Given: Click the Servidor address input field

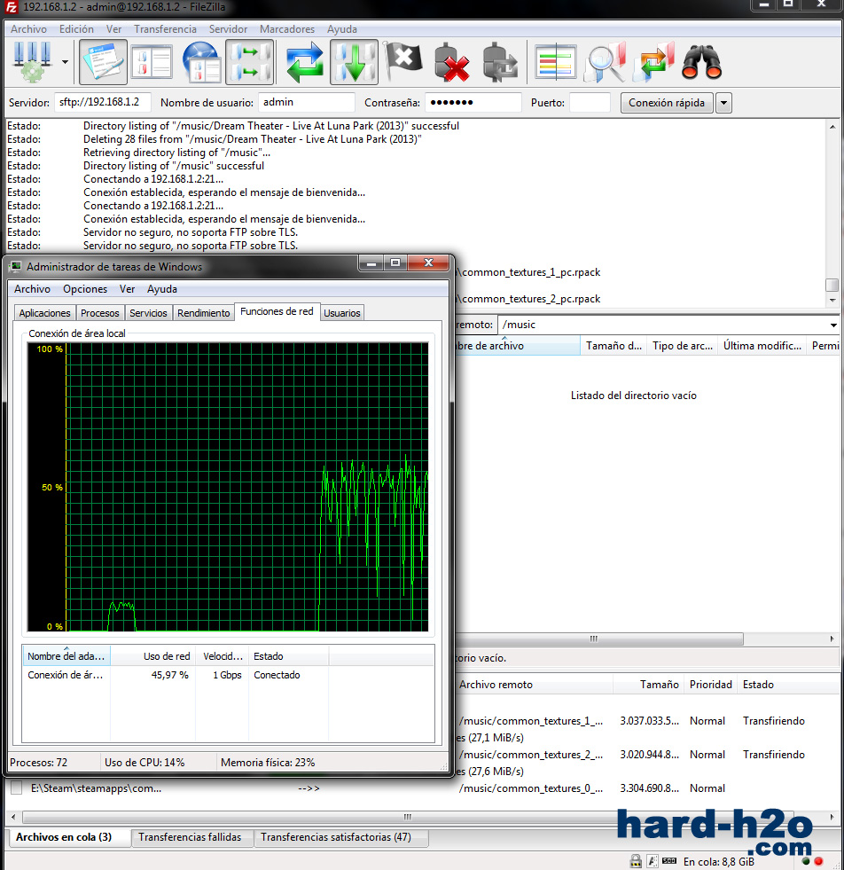Looking at the screenshot, I should click(103, 102).
